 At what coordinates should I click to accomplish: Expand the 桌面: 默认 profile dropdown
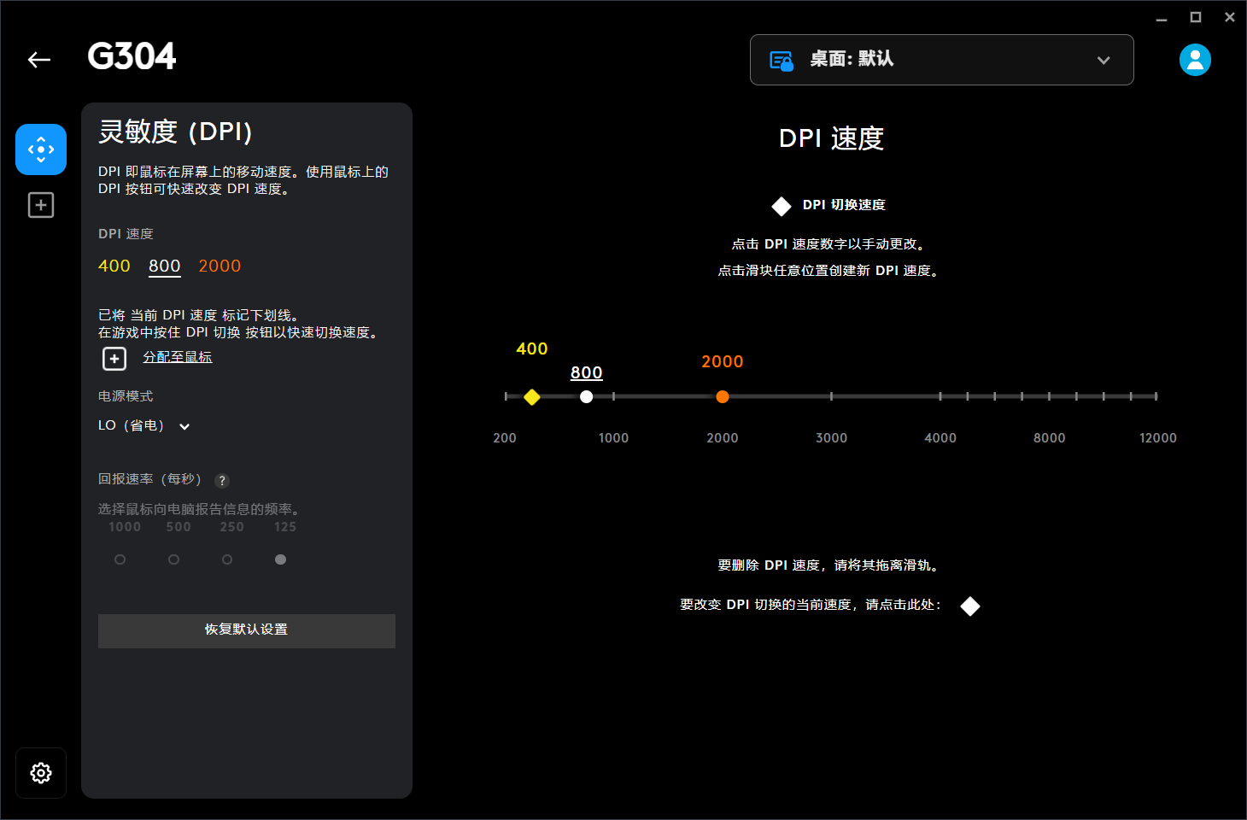pos(941,60)
